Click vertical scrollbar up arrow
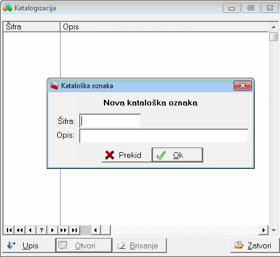The width and height of the screenshot is (280, 257). 274,27
